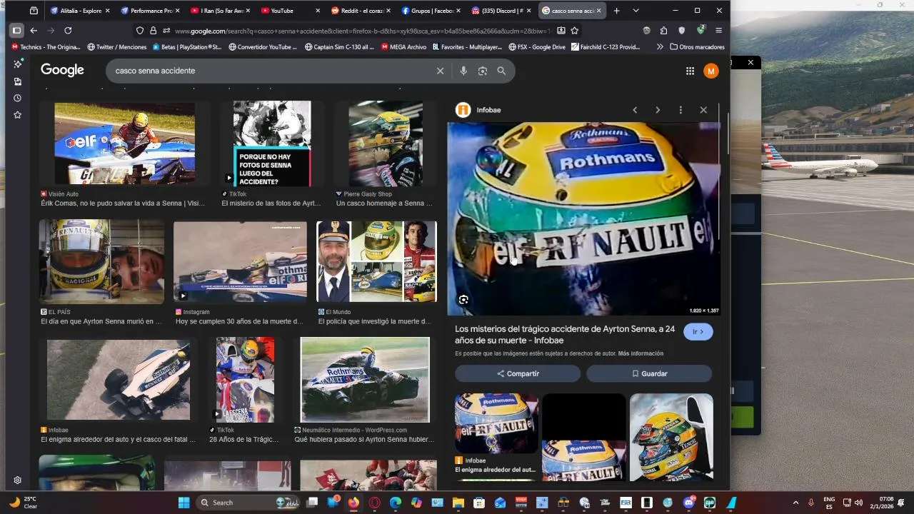Clear the search box text
This screenshot has height=514, width=914.
(x=440, y=71)
